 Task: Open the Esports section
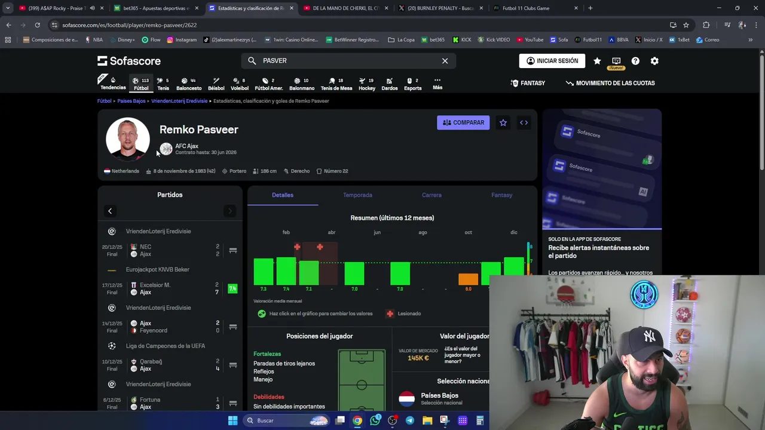(413, 84)
